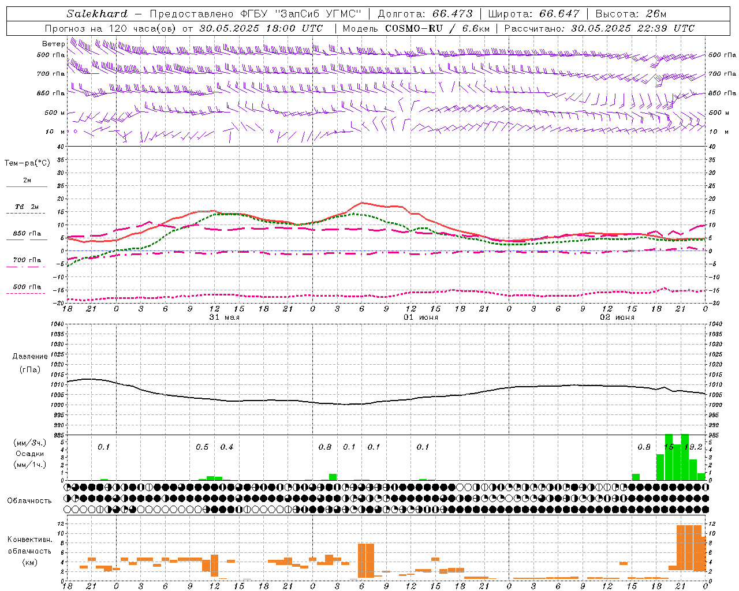This screenshot has height=591, width=739.
Task: Click the 19.2 precipitation total
Action: click(x=693, y=447)
